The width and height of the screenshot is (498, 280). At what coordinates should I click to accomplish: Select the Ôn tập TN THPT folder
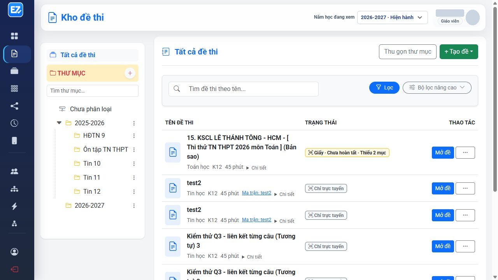[x=105, y=149]
